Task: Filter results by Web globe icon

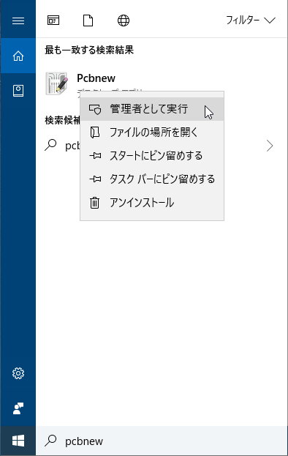Action: coord(124,20)
